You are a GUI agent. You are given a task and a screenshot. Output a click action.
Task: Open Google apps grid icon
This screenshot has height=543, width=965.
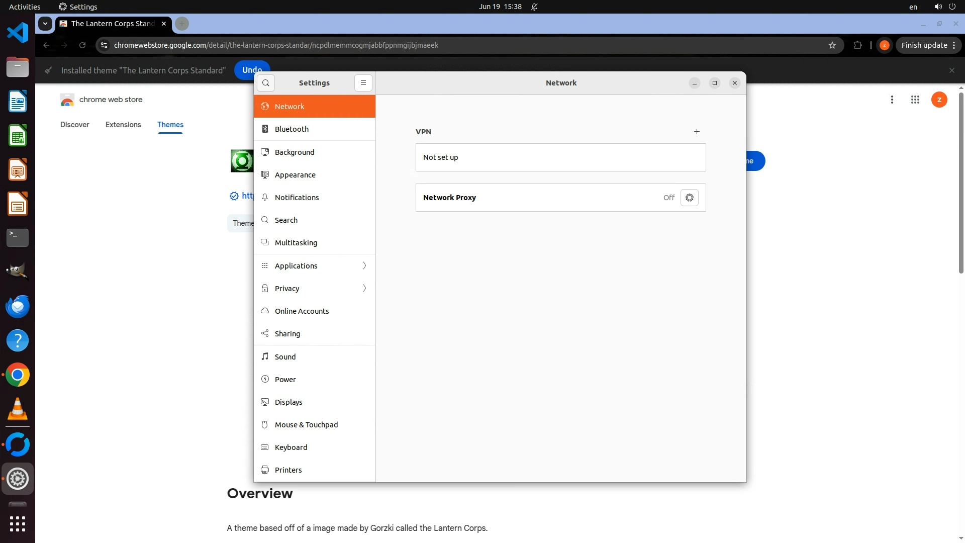pos(915,100)
